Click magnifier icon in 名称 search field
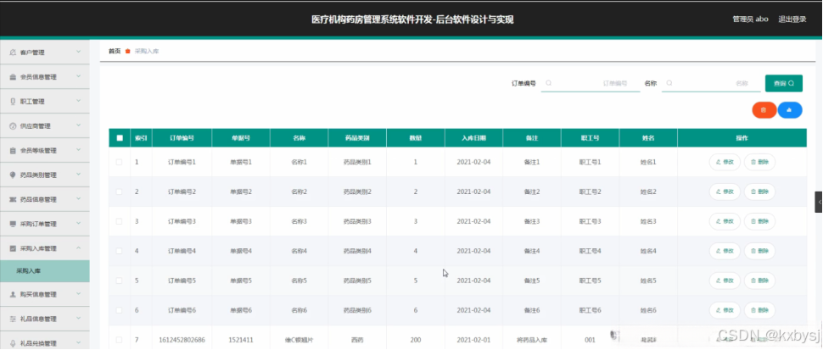This screenshot has width=823, height=350. (669, 83)
